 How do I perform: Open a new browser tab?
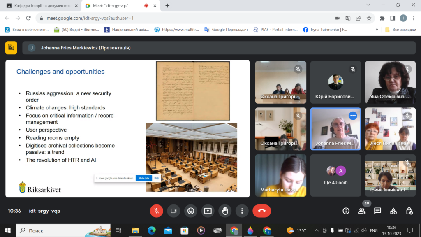[167, 6]
